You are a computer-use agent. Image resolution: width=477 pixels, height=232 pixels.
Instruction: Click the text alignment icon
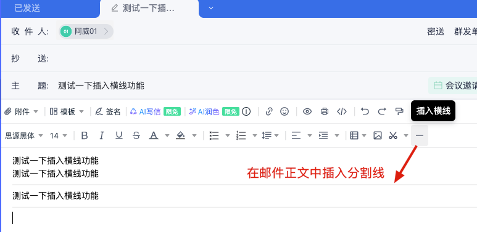click(296, 135)
